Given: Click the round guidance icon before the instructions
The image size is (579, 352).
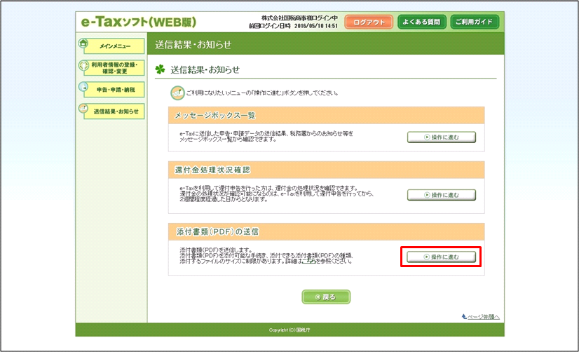Looking at the screenshot, I should click(x=177, y=93).
